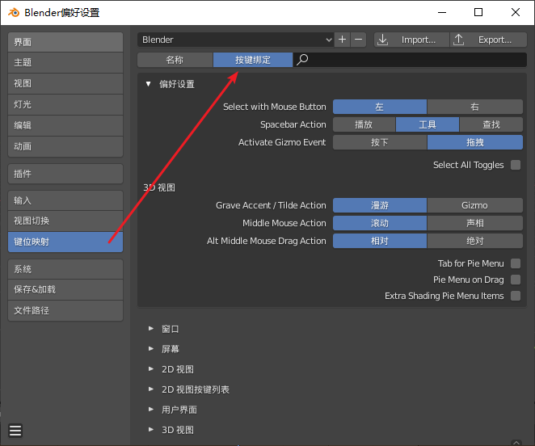Image resolution: width=535 pixels, height=446 pixels.
Task: Open the 界面 preferences section
Action: tap(65, 42)
